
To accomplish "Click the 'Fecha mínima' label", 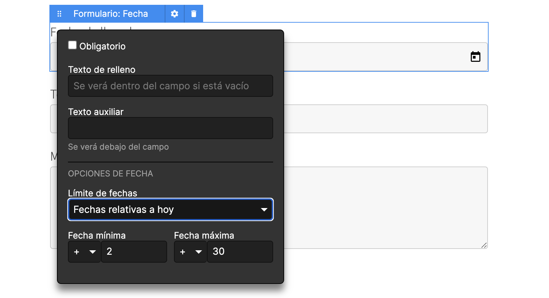I will [97, 236].
